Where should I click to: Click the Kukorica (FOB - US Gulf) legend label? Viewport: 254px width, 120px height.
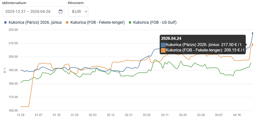click(155, 22)
